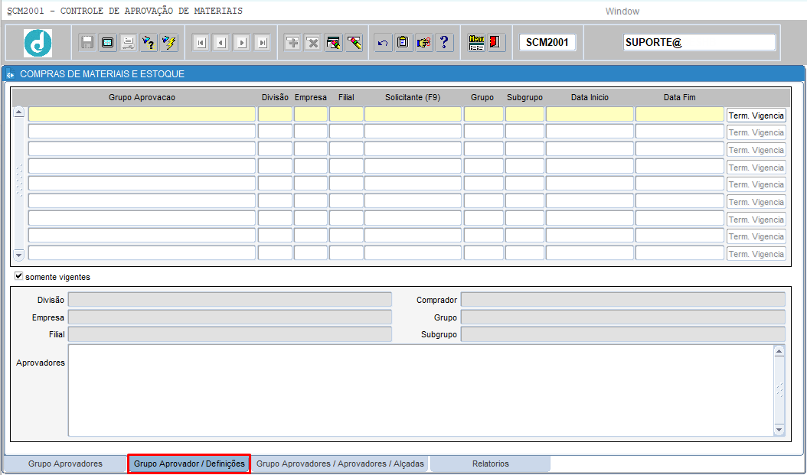
Task: Go to previous record icon
Action: (x=221, y=43)
